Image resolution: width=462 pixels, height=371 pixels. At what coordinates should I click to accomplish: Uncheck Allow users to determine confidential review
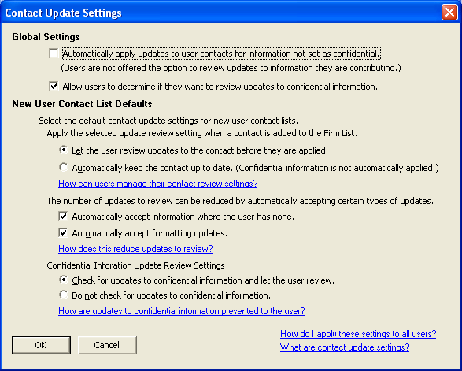click(54, 87)
